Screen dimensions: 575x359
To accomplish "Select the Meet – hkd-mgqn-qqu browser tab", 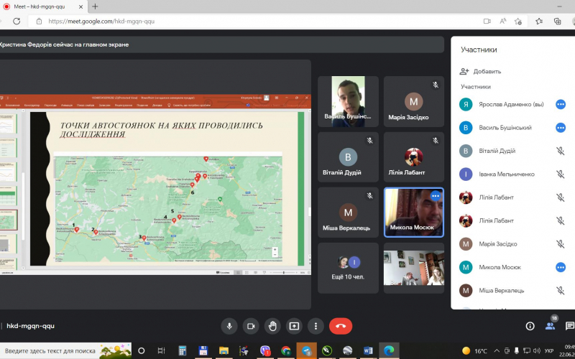I will coord(43,6).
